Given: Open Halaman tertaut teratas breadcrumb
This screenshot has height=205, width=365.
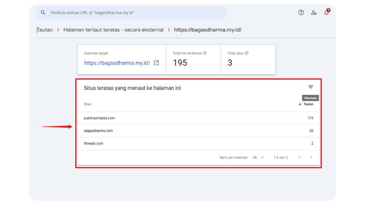Looking at the screenshot, I should pos(114,30).
